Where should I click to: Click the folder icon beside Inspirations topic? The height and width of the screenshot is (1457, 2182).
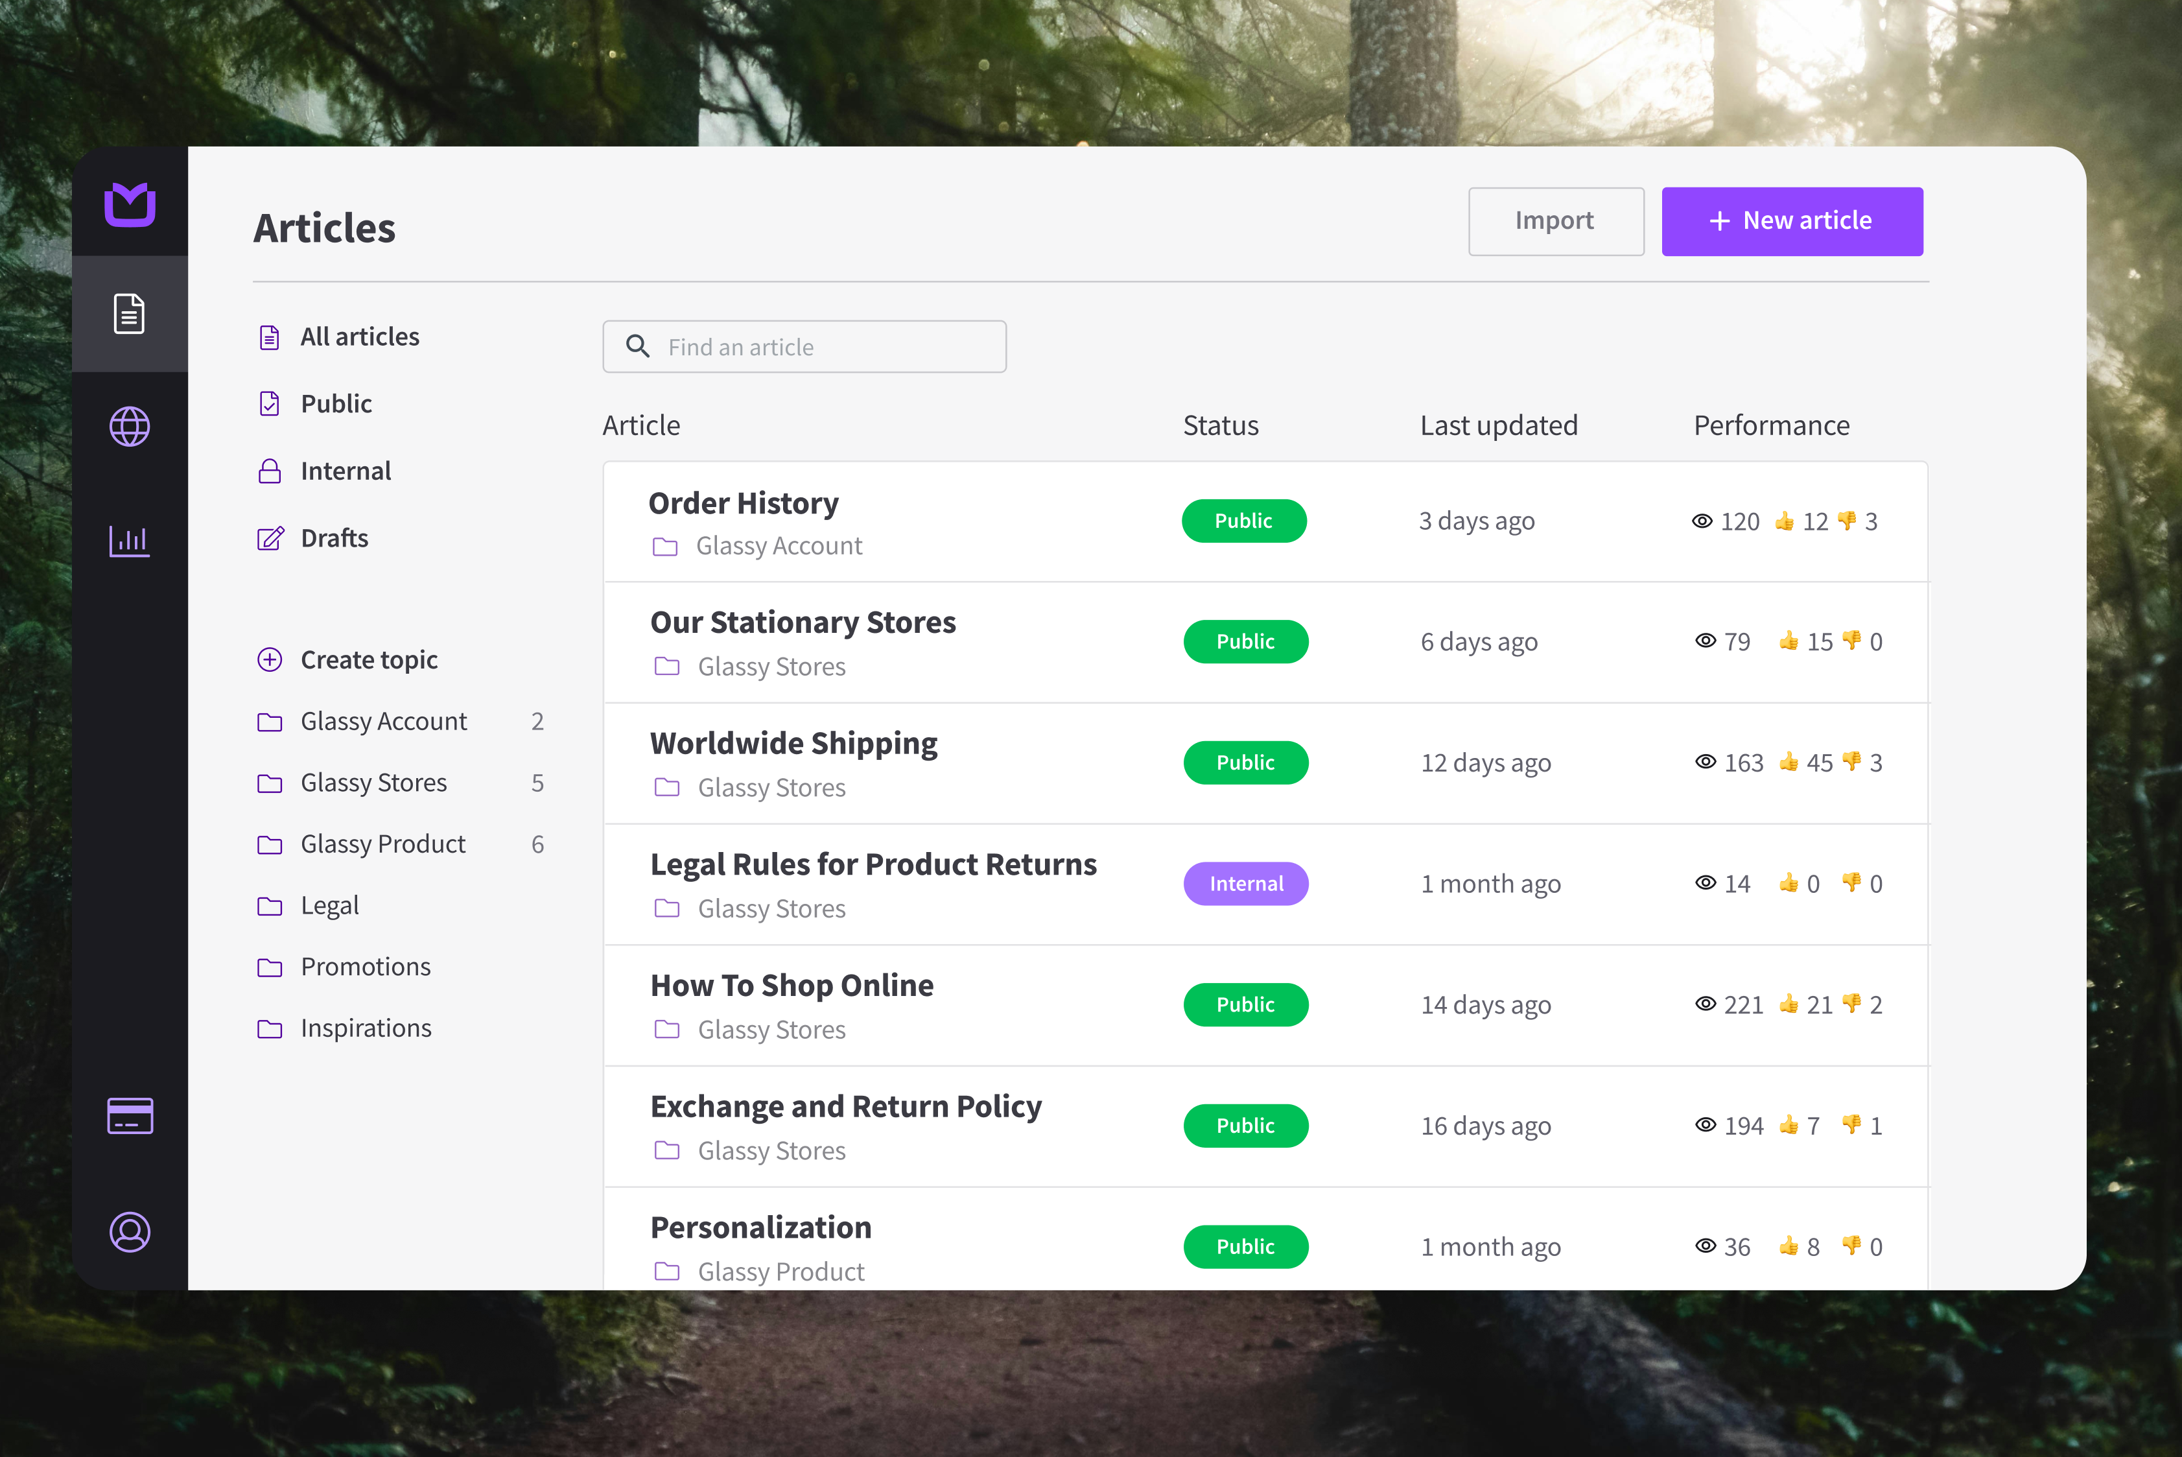click(270, 1028)
